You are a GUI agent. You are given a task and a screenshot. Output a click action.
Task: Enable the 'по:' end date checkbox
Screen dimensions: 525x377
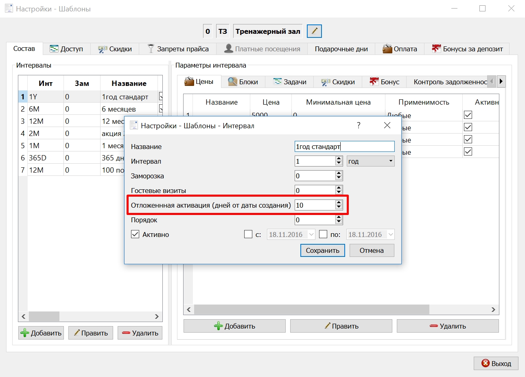click(323, 235)
